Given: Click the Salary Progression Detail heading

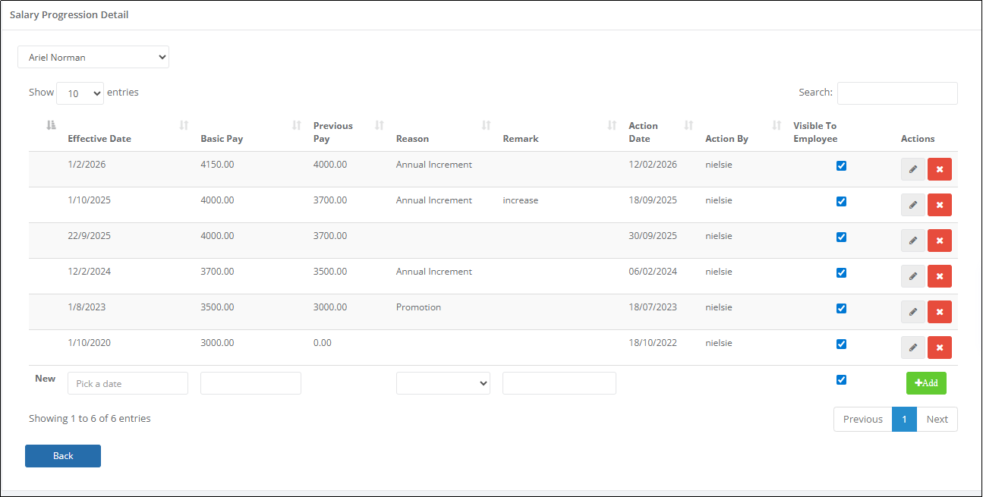Looking at the screenshot, I should [x=69, y=15].
